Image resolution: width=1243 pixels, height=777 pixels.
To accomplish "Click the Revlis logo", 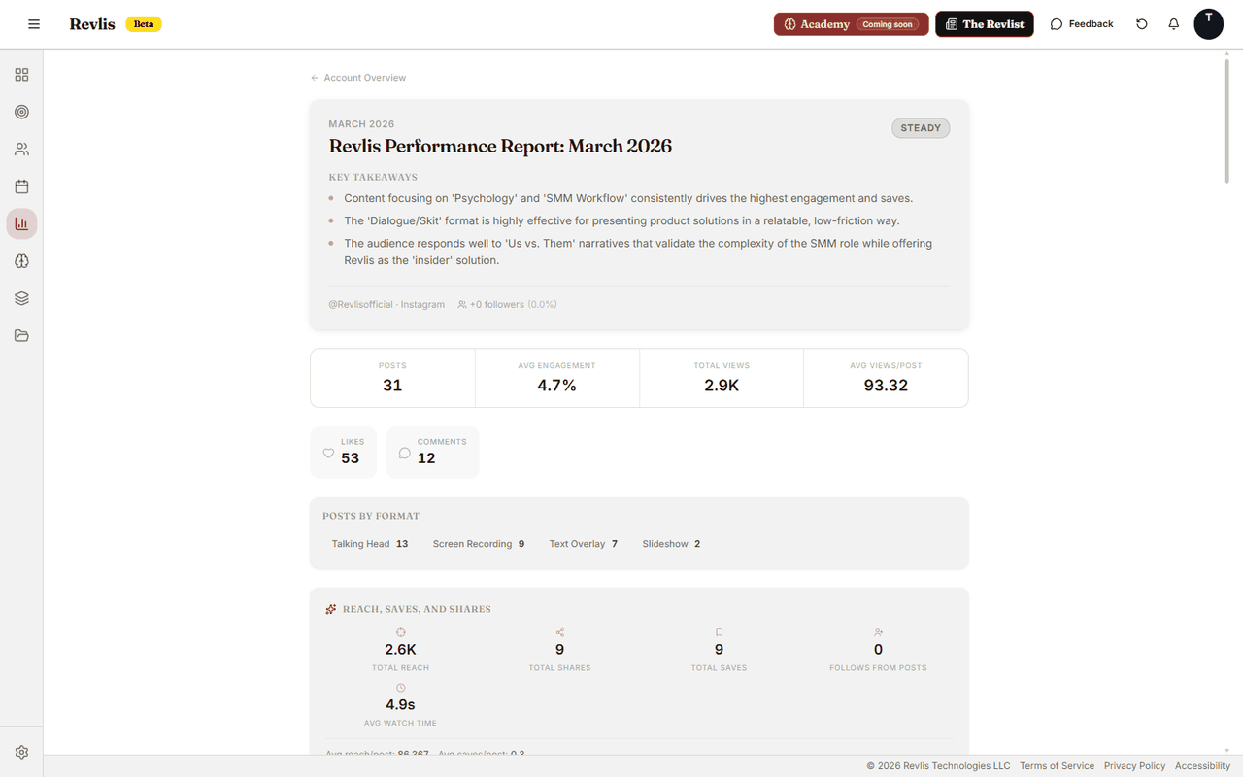I will click(92, 24).
